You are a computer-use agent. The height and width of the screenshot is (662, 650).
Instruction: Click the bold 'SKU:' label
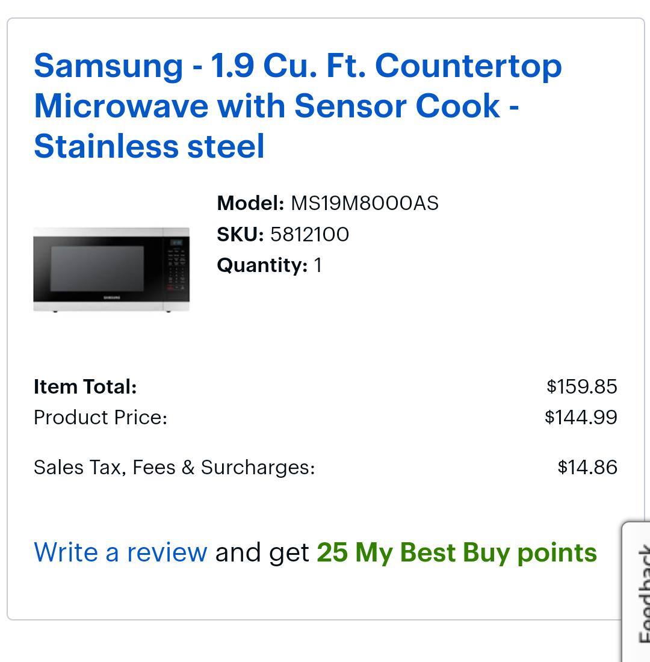[240, 235]
